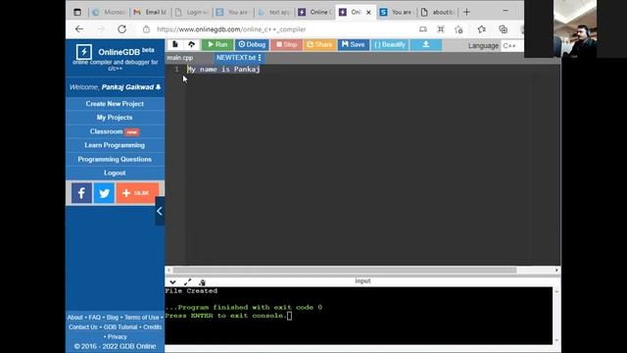Select the webcam video thumbnail

click(575, 28)
